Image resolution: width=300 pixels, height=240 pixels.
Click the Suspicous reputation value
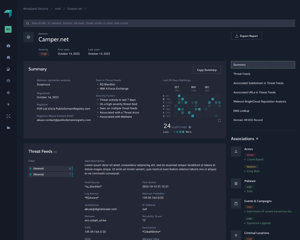coord(43,84)
